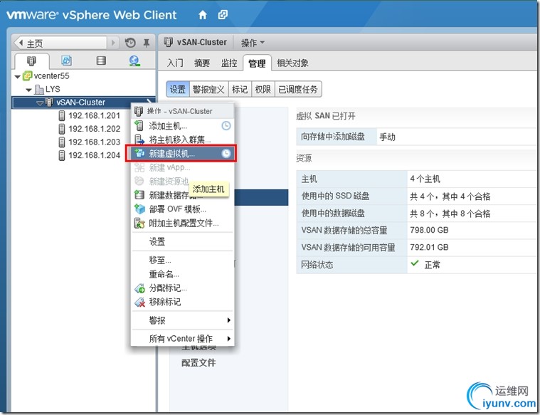Collapse the LYS datacenter node
540x415 pixels.
[x=29, y=90]
